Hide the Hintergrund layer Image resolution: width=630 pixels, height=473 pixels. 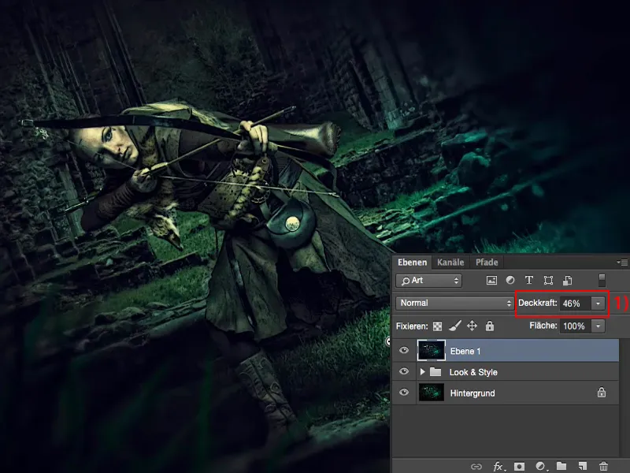coord(402,393)
